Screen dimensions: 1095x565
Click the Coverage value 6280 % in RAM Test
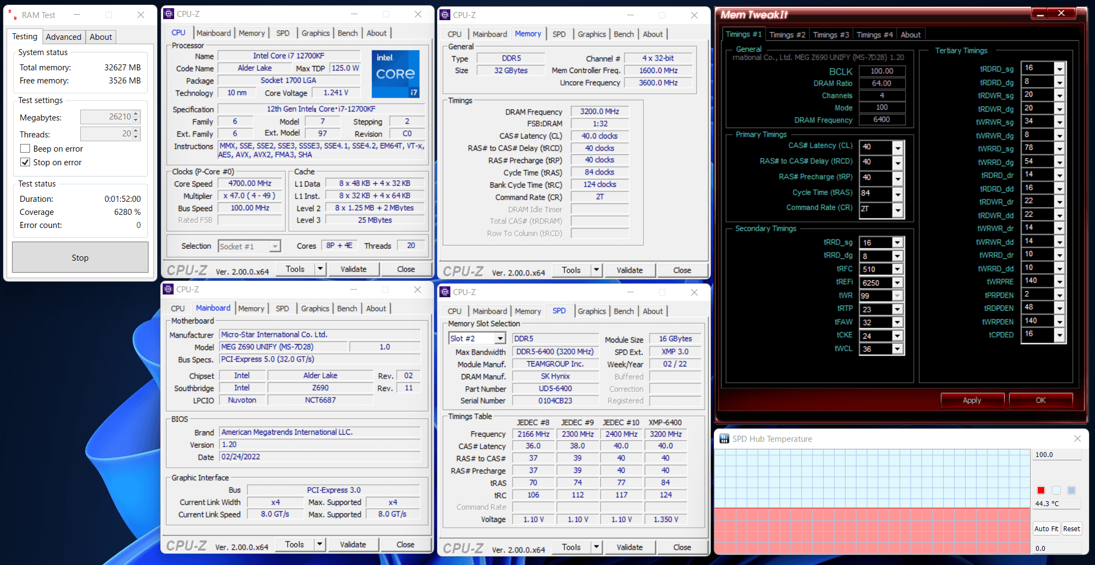pos(127,212)
